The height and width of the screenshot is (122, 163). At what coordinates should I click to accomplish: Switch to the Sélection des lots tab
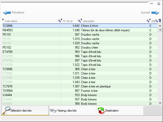tap(25, 111)
